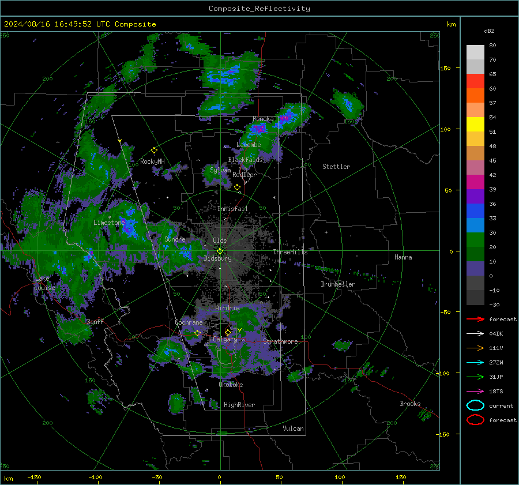The image size is (519, 485).
Task: Click the orange 111V arrow icon
Action: click(x=475, y=348)
